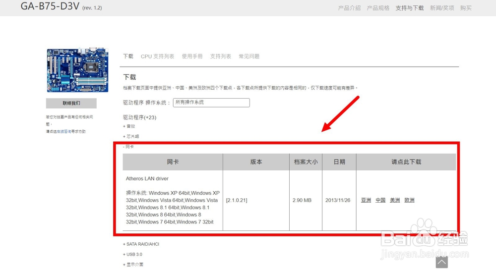The width and height of the screenshot is (496, 271).
Task: Switch to the CPU 支持列表 tab
Action: [x=158, y=56]
